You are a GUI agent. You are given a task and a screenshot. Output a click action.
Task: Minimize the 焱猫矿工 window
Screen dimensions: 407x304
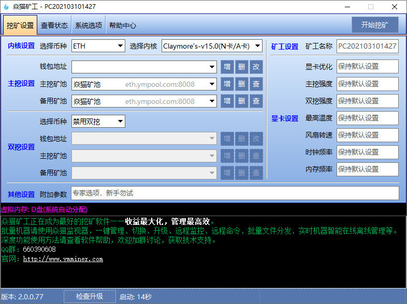(x=347, y=7)
